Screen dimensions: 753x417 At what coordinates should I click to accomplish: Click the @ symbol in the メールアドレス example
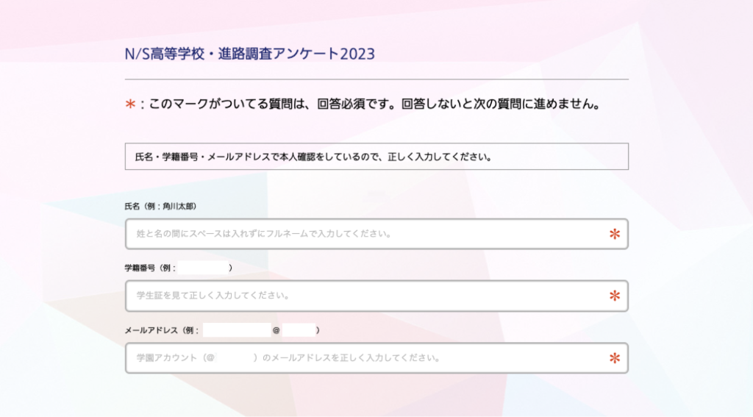pos(276,330)
